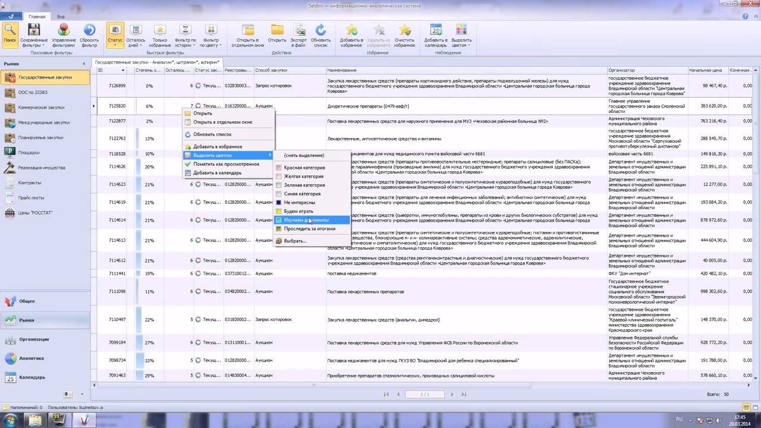Select Государственные закупки in the sidebar

pos(45,77)
